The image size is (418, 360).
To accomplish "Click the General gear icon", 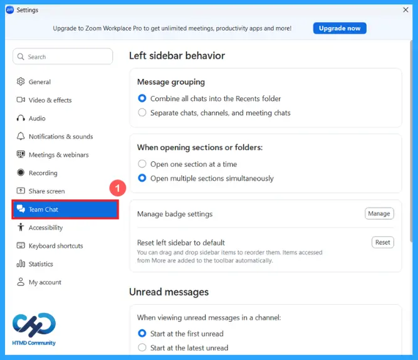I will [21, 82].
